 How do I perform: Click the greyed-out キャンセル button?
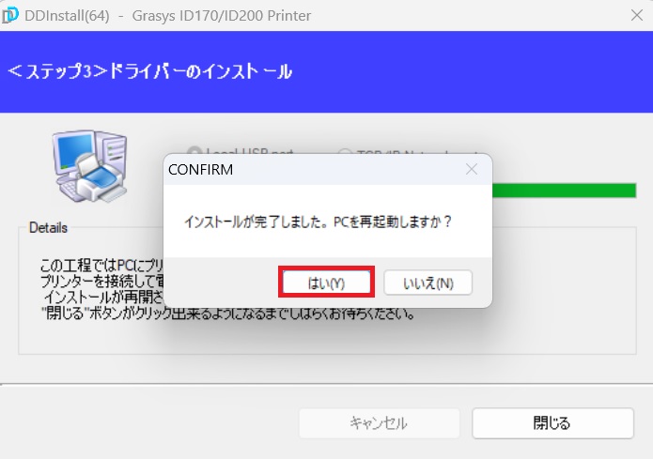(378, 423)
